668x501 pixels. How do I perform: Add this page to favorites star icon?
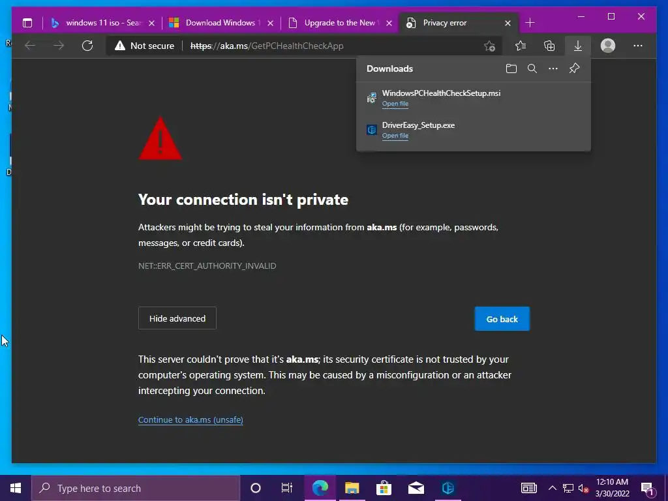click(489, 46)
